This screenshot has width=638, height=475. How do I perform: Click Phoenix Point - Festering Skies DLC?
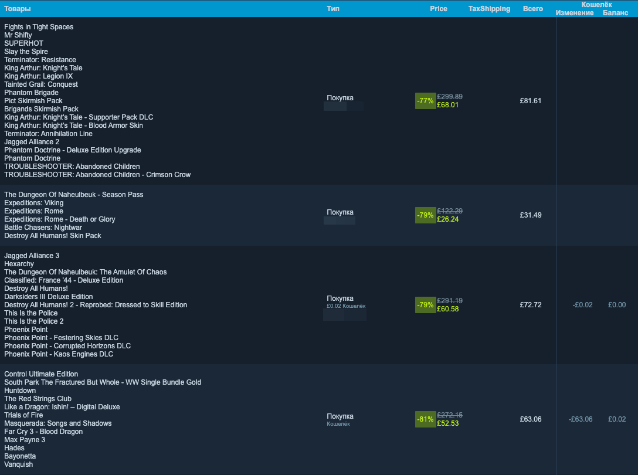pyautogui.click(x=61, y=337)
